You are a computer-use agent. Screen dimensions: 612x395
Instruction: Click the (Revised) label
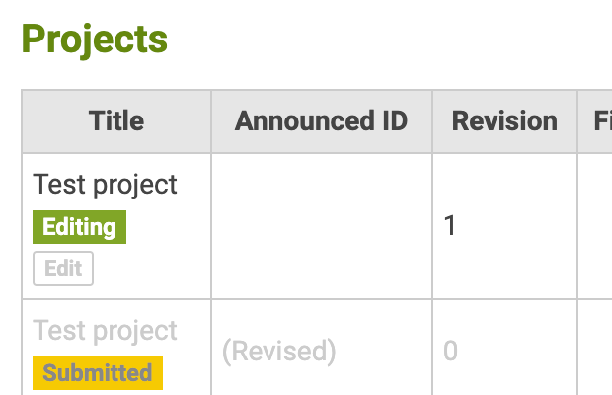(x=278, y=351)
